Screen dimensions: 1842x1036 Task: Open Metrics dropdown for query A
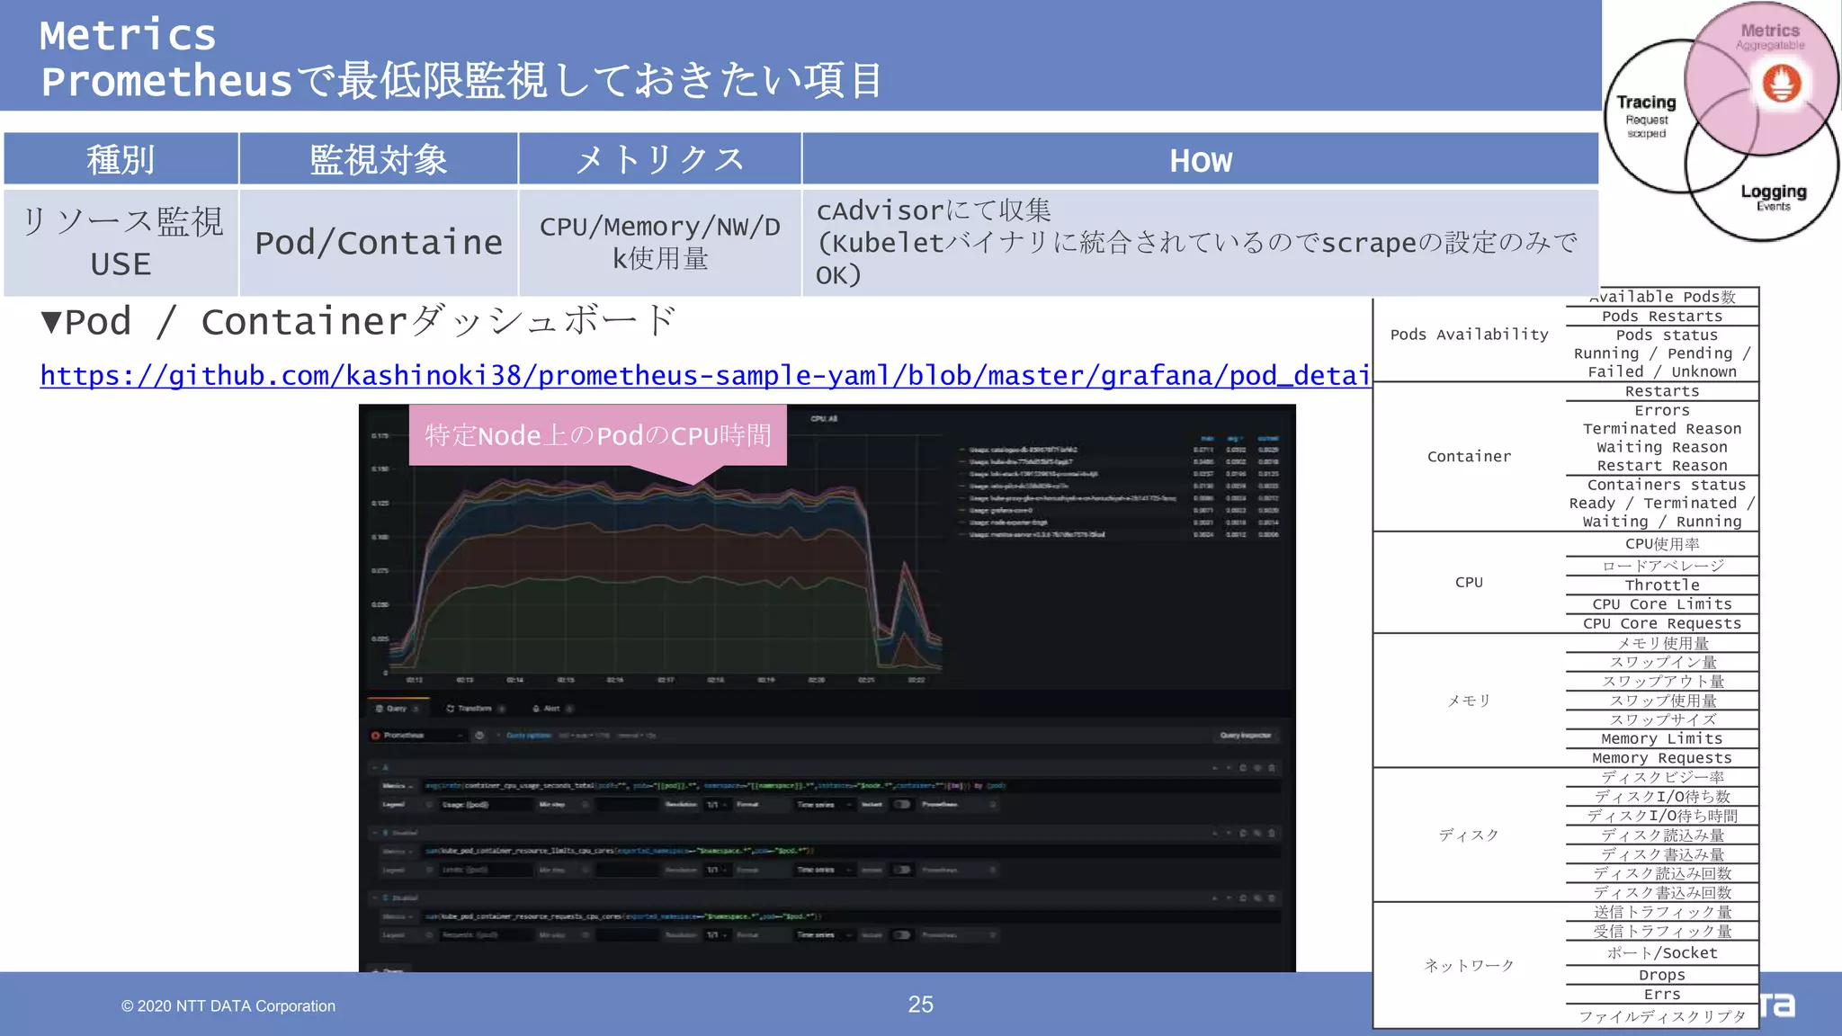pos(398,785)
